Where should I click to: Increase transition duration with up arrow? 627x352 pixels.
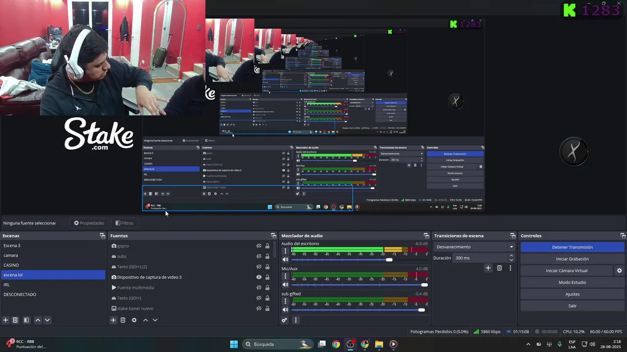pos(511,256)
